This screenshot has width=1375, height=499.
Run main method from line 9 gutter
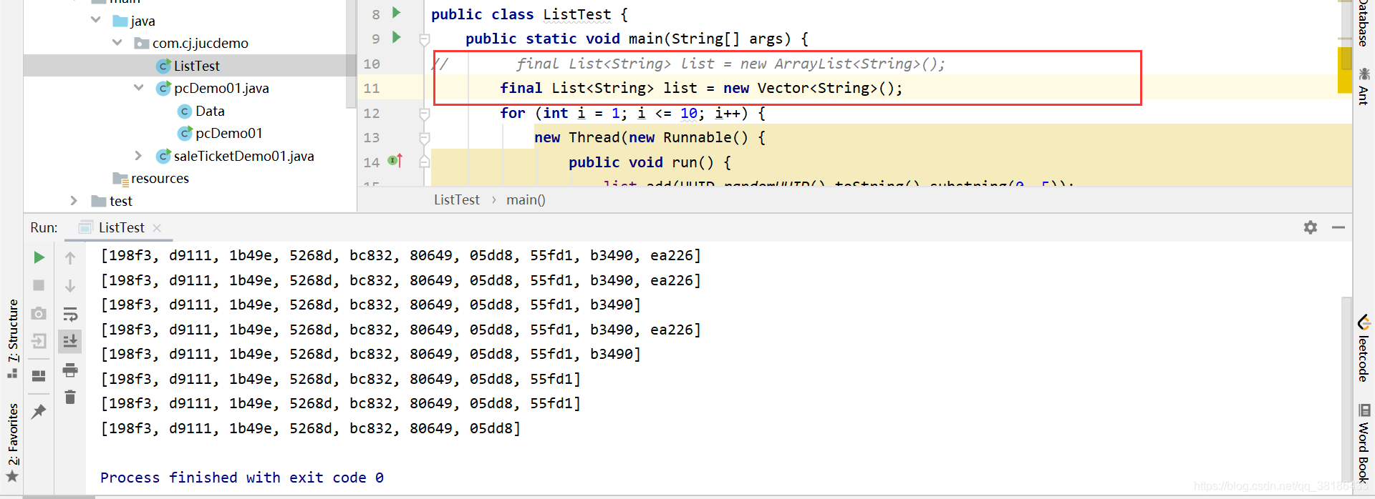pos(396,37)
